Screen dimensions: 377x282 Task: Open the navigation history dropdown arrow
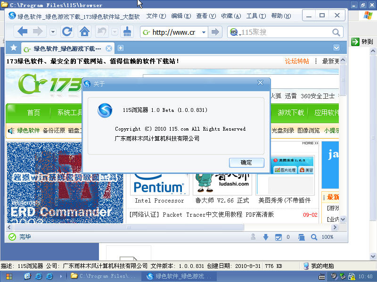click(x=53, y=31)
